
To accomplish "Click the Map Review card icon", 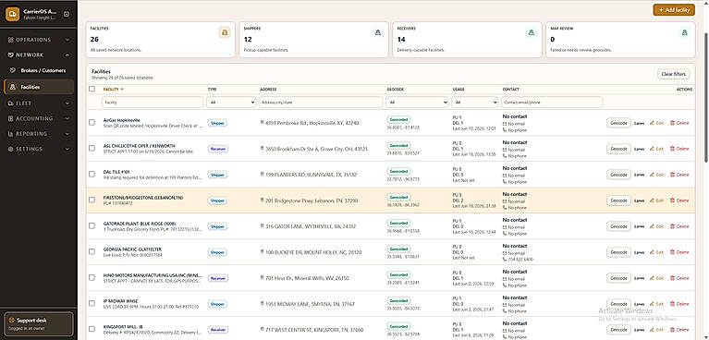I will pyautogui.click(x=685, y=32).
